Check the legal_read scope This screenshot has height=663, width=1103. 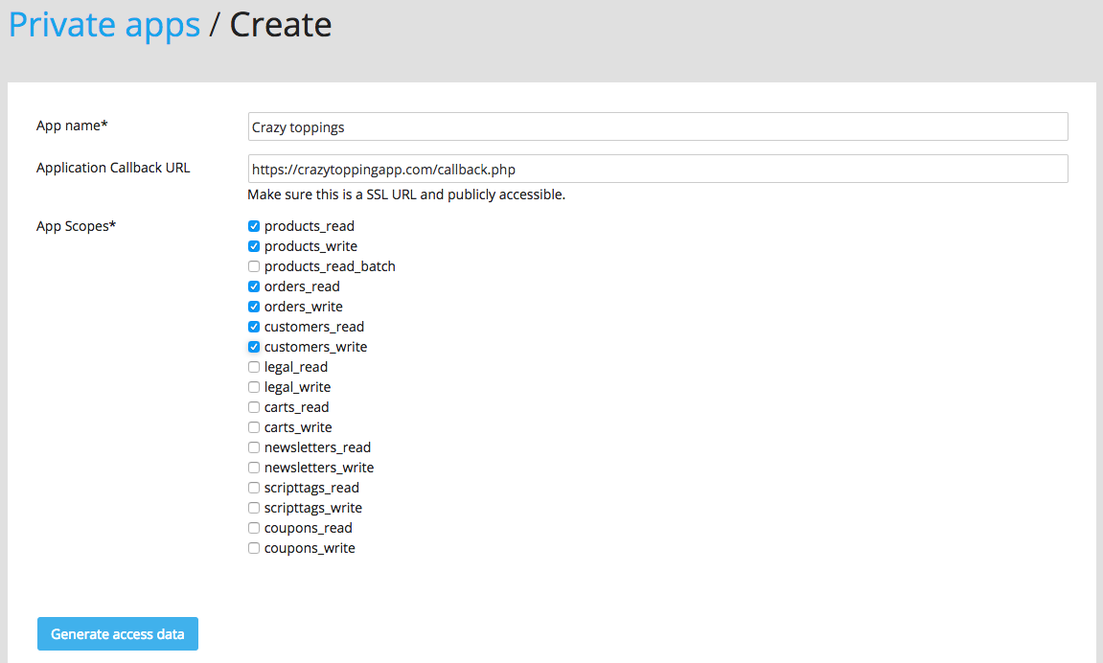pyautogui.click(x=254, y=367)
